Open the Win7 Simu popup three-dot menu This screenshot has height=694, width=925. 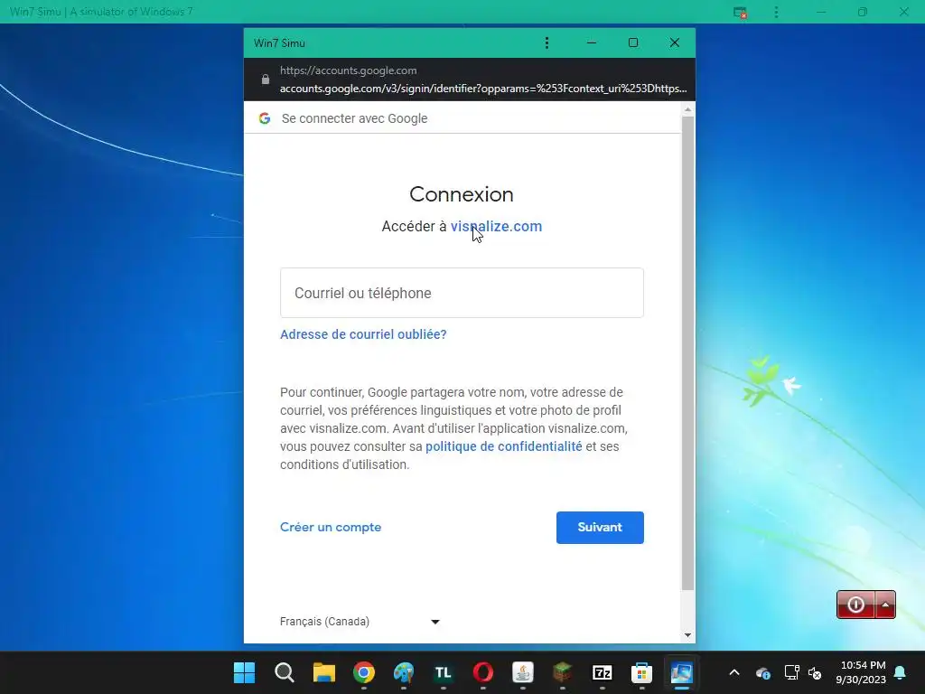(547, 42)
